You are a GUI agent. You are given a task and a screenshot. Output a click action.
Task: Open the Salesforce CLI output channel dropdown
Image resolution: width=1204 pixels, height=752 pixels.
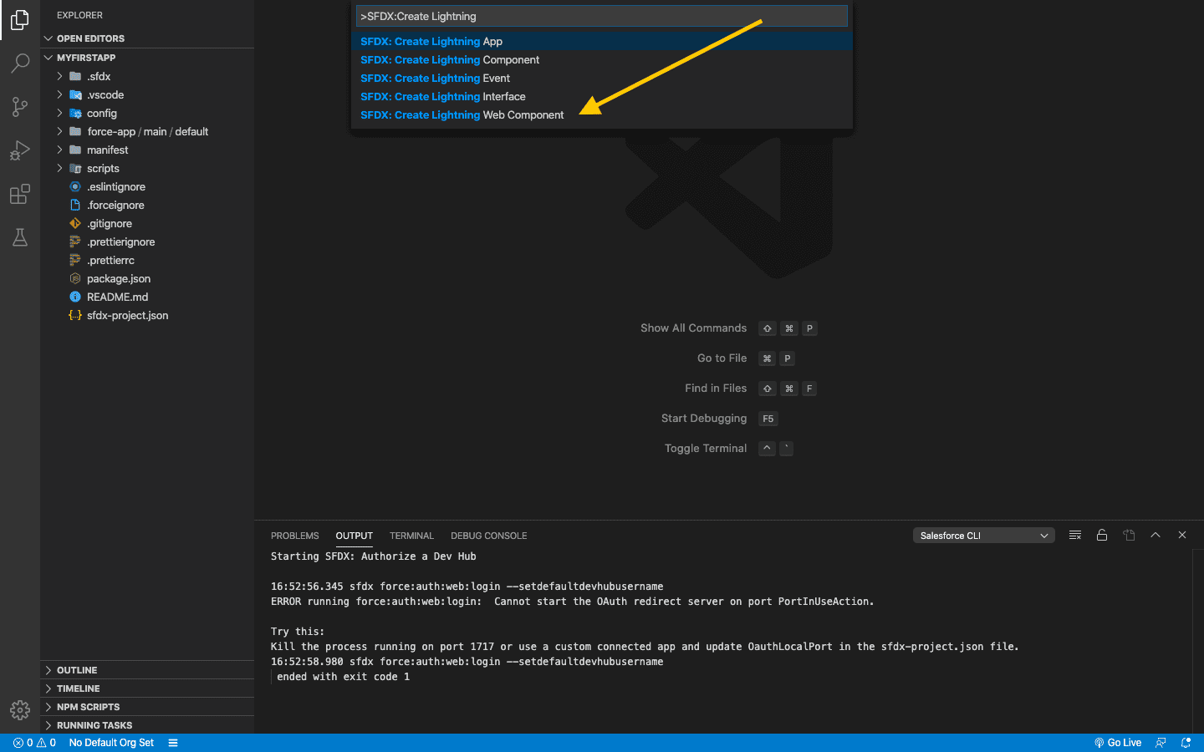point(983,536)
